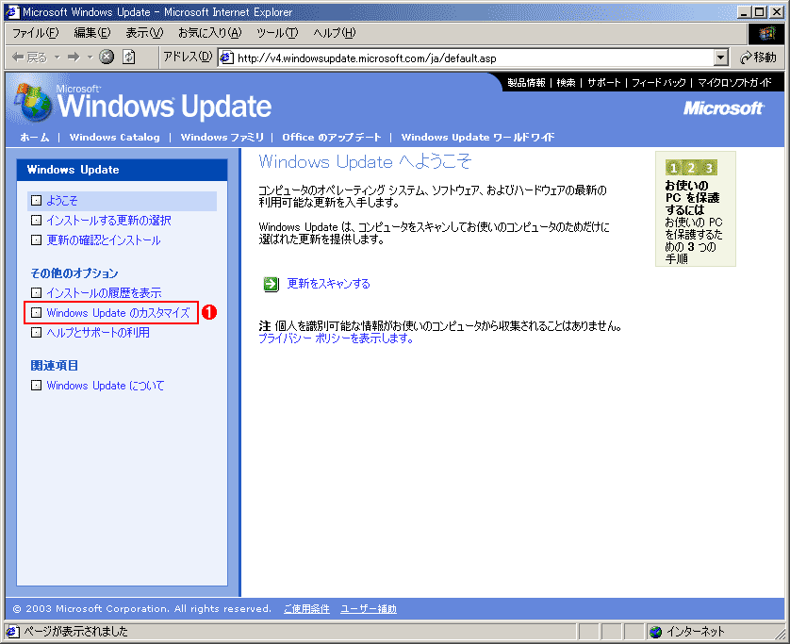Click the window resize grip corner
This screenshot has width=790, height=644.
779,633
